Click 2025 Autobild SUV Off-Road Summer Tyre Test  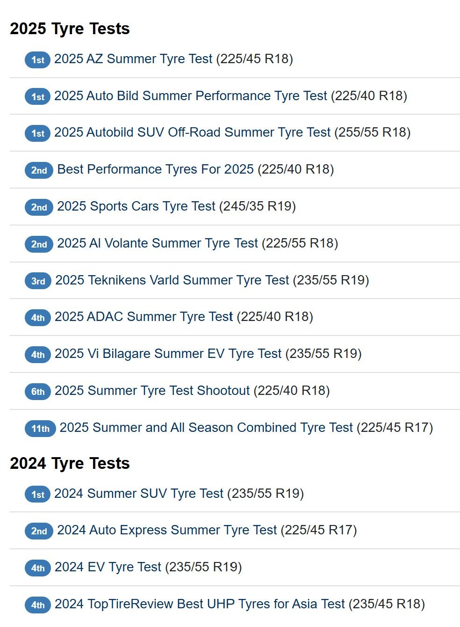point(192,132)
